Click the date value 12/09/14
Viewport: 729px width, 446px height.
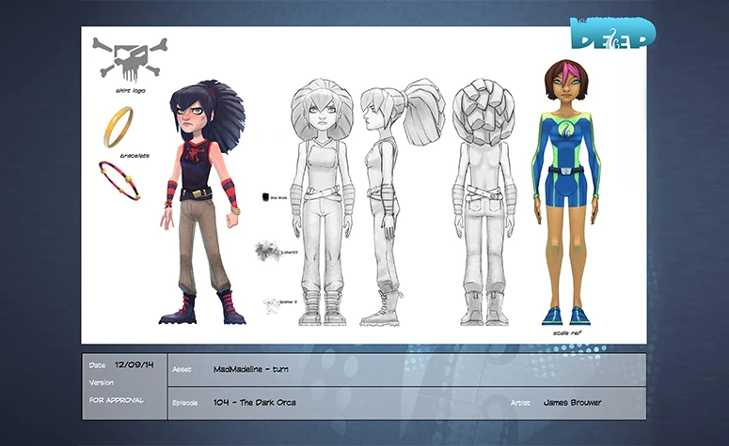[133, 364]
